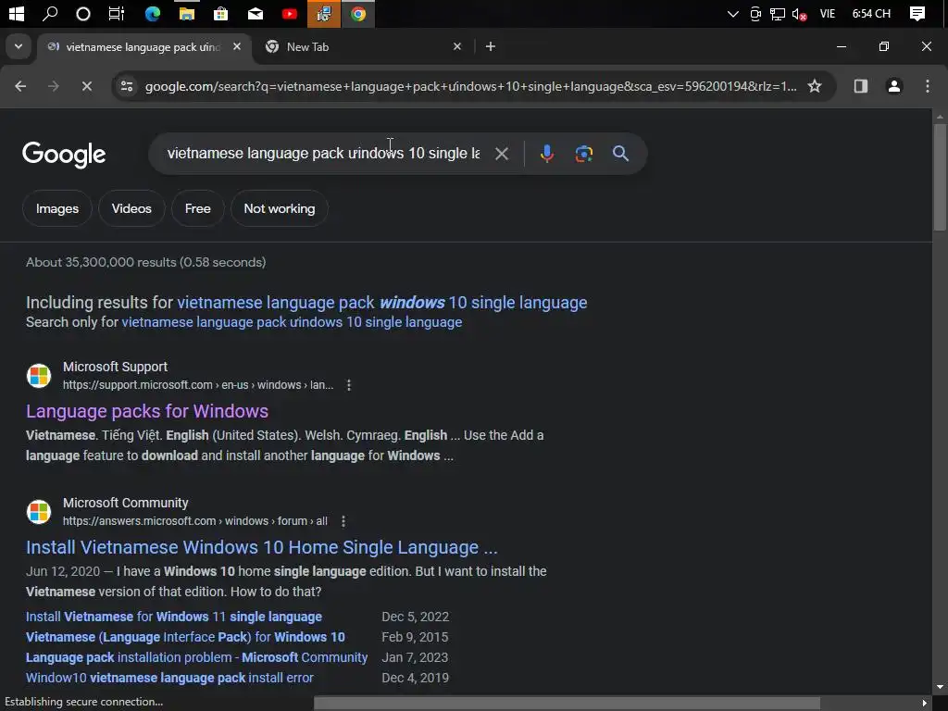Switch to Chrome taskbar icon

(x=358, y=13)
